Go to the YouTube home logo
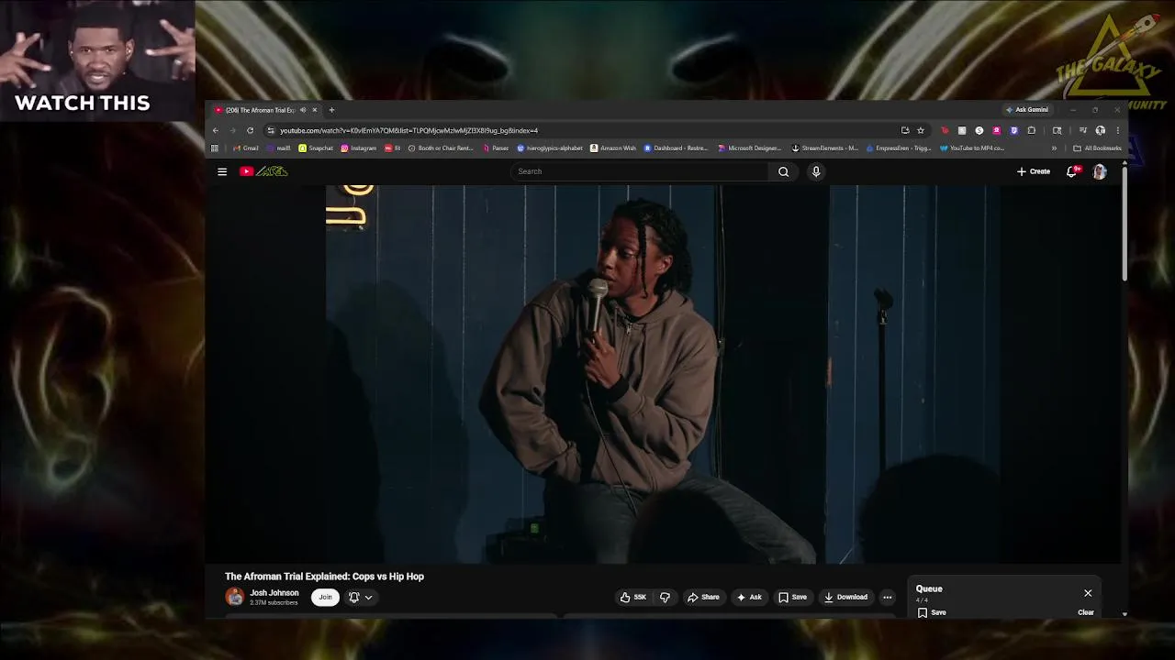This screenshot has height=660, width=1175. coord(264,171)
